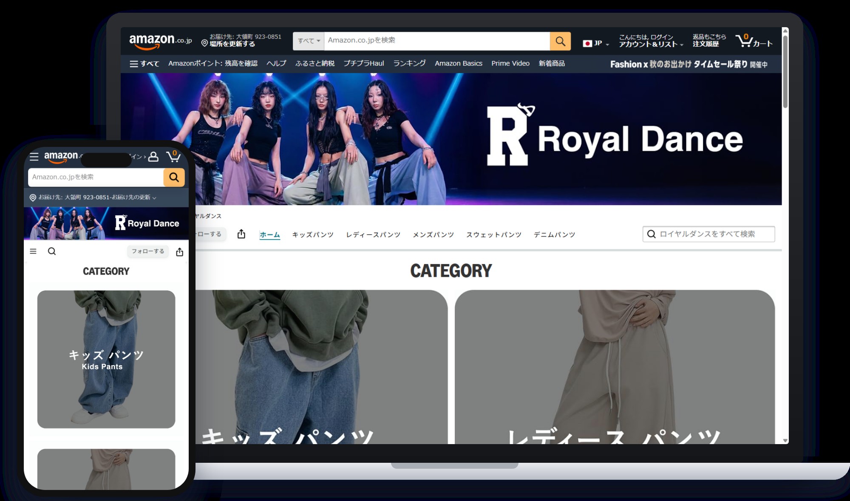Select the キッズパンツ tab
The width and height of the screenshot is (850, 501).
pyautogui.click(x=313, y=234)
